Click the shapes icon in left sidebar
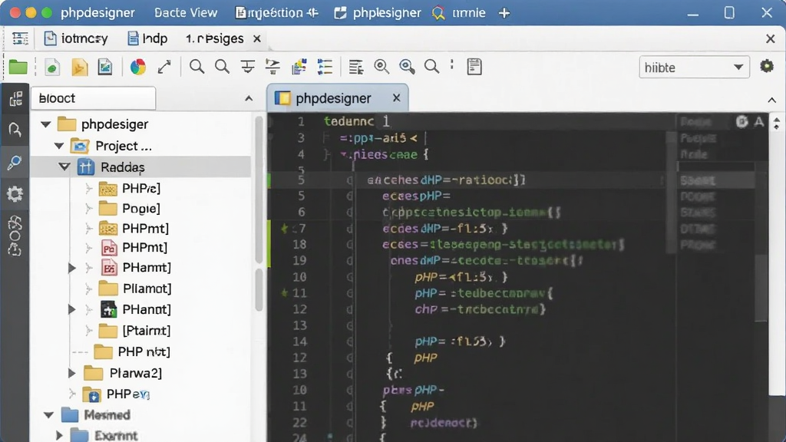Image resolution: width=786 pixels, height=442 pixels. tap(15, 236)
